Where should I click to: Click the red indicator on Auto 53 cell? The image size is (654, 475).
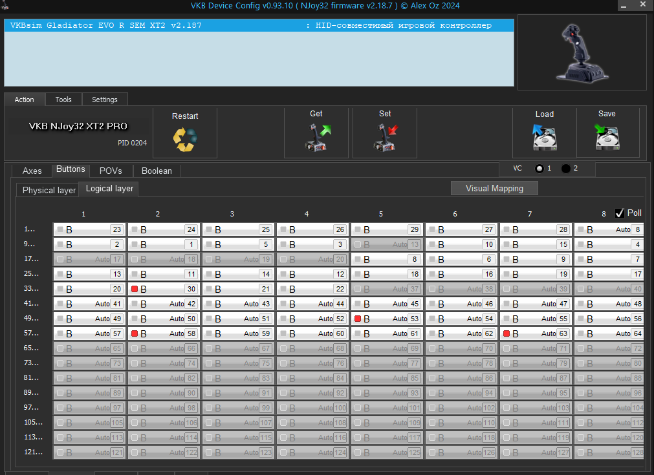pyautogui.click(x=358, y=319)
